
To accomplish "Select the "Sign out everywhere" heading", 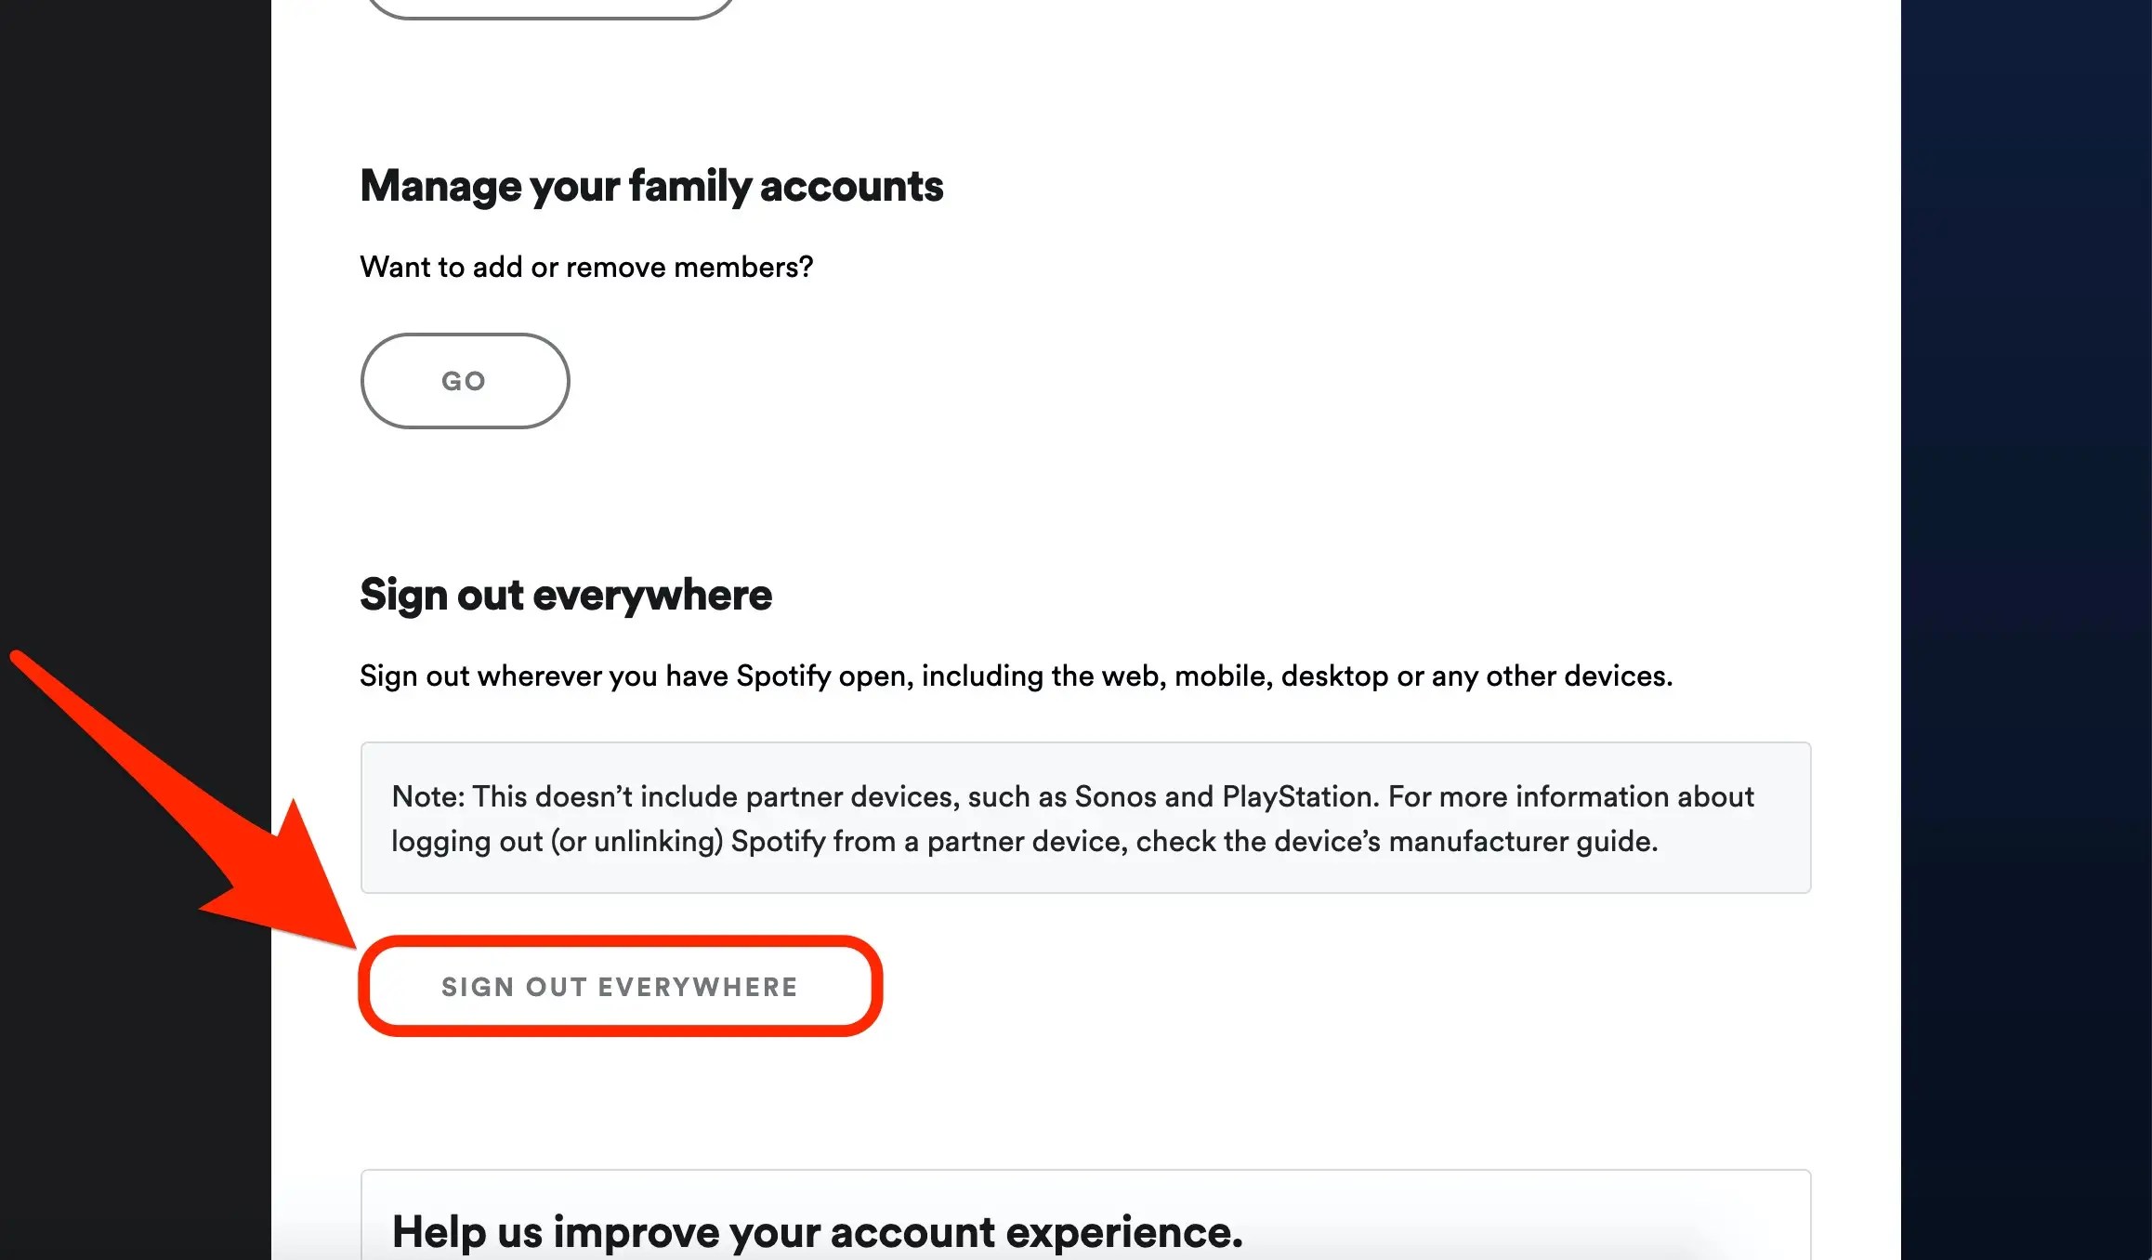I will [565, 595].
